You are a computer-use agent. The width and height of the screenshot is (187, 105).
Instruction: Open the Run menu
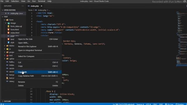pyautogui.click(x=34, y=1)
